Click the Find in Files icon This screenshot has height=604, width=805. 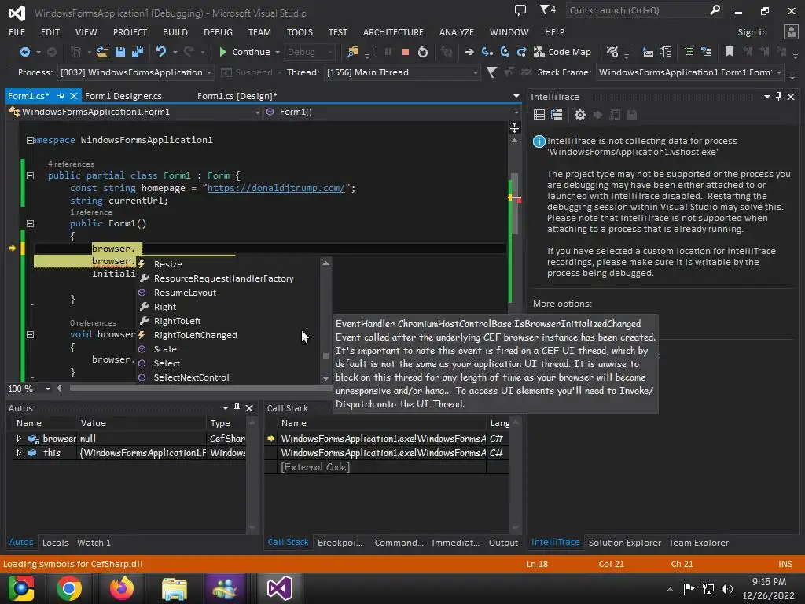coord(353,52)
